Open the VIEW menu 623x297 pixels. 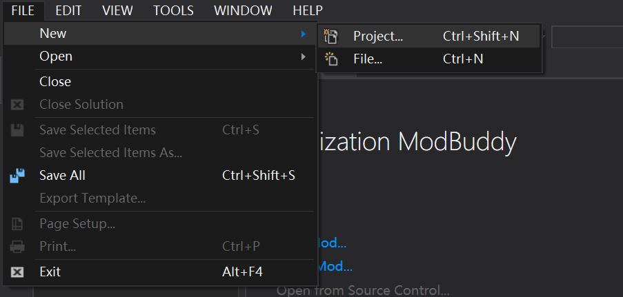pos(117,10)
